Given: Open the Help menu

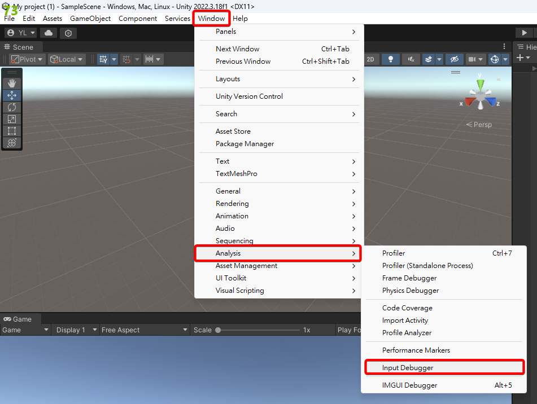Looking at the screenshot, I should [x=240, y=19].
